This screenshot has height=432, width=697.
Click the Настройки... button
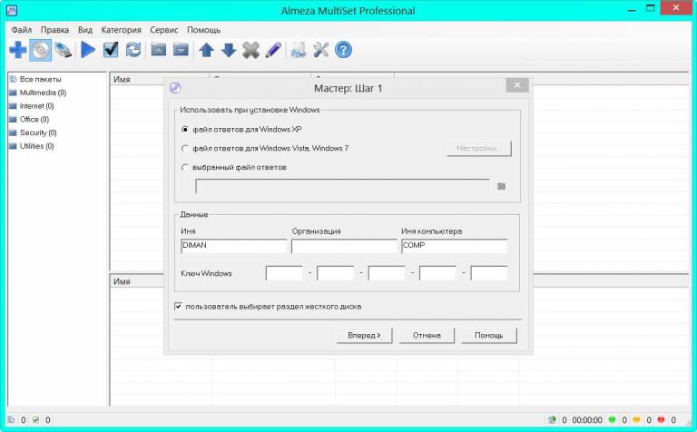(479, 149)
